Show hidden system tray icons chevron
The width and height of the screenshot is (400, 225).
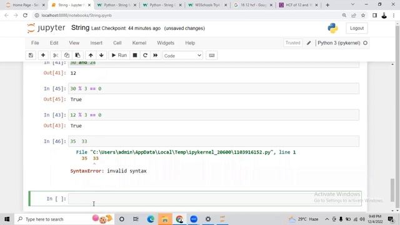click(x=327, y=219)
